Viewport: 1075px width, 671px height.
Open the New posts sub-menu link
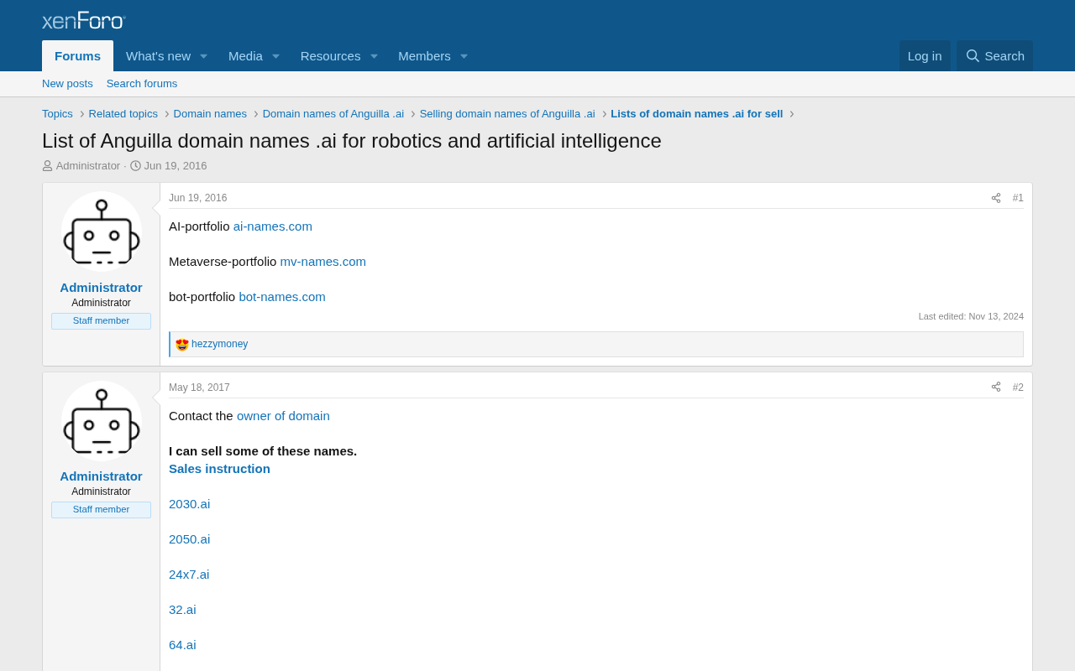[67, 84]
